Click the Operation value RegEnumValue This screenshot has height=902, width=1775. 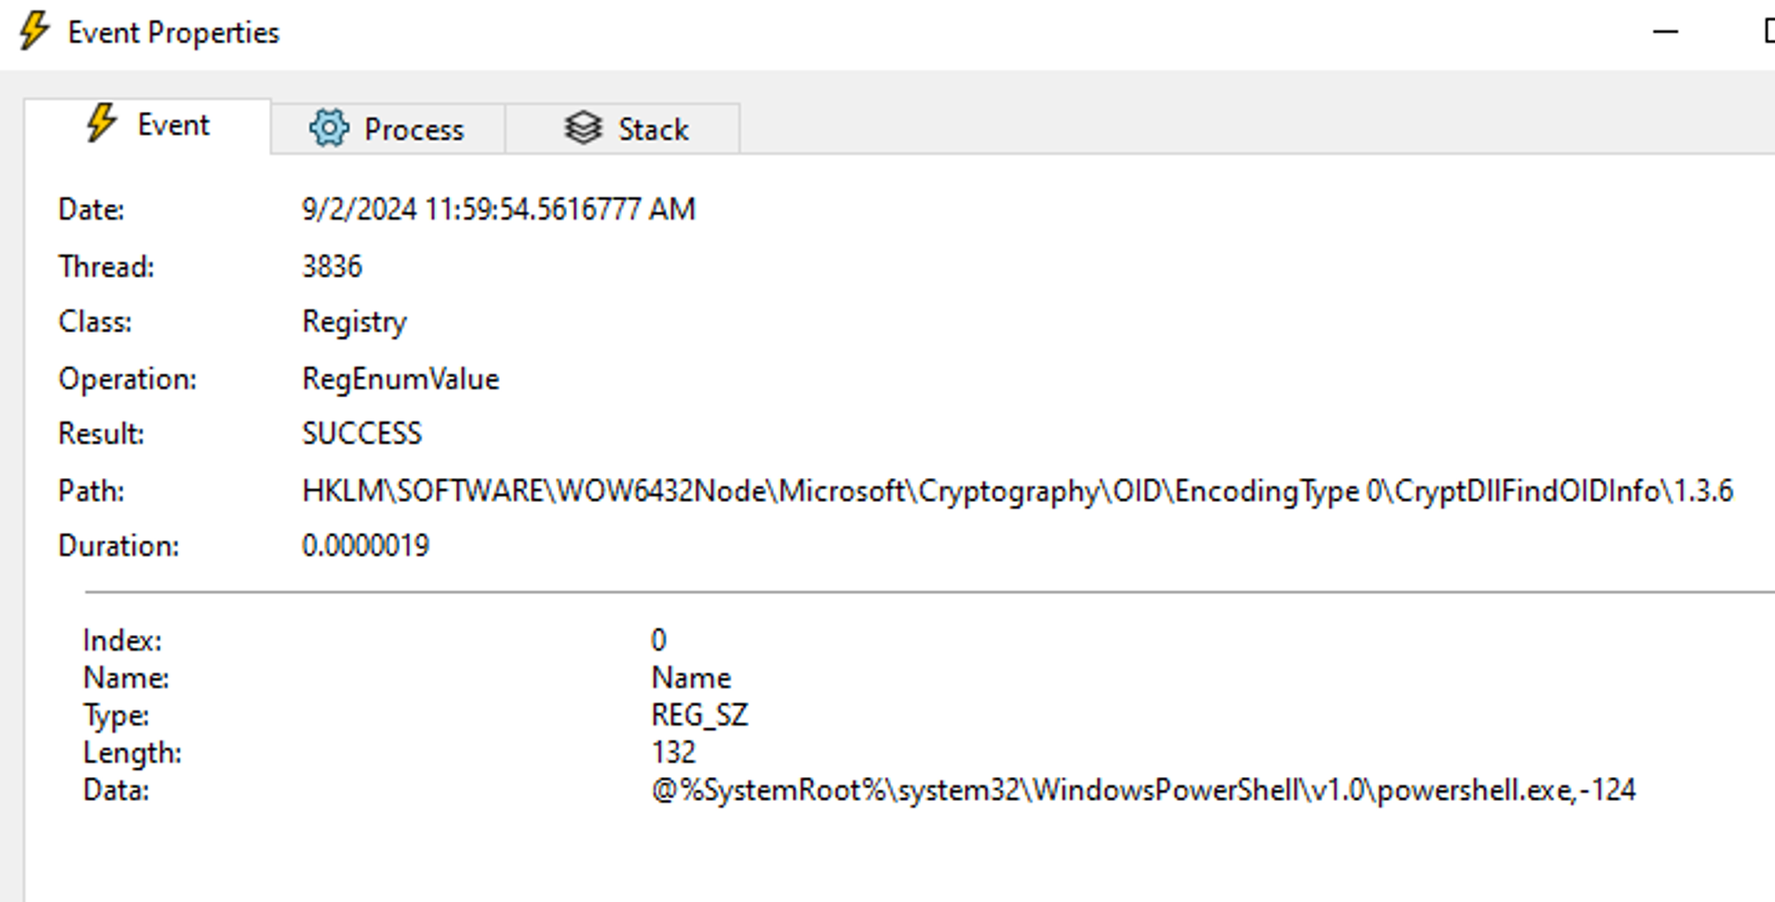400,380
